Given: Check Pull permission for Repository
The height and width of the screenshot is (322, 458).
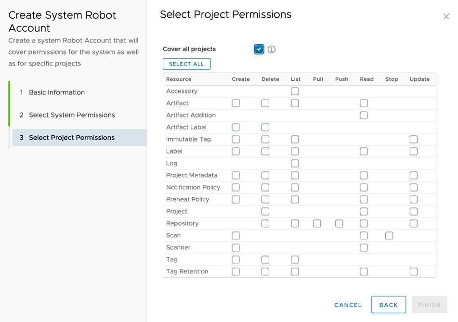Looking at the screenshot, I should [x=316, y=223].
